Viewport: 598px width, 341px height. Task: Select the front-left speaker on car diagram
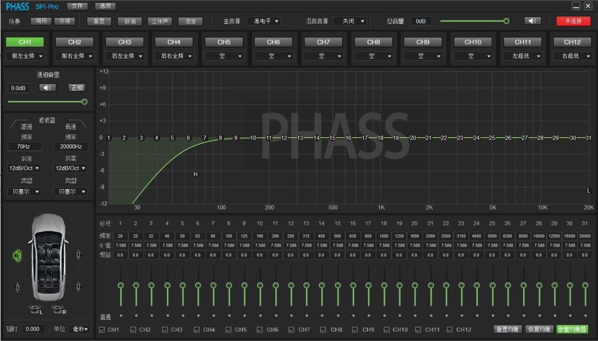point(17,255)
